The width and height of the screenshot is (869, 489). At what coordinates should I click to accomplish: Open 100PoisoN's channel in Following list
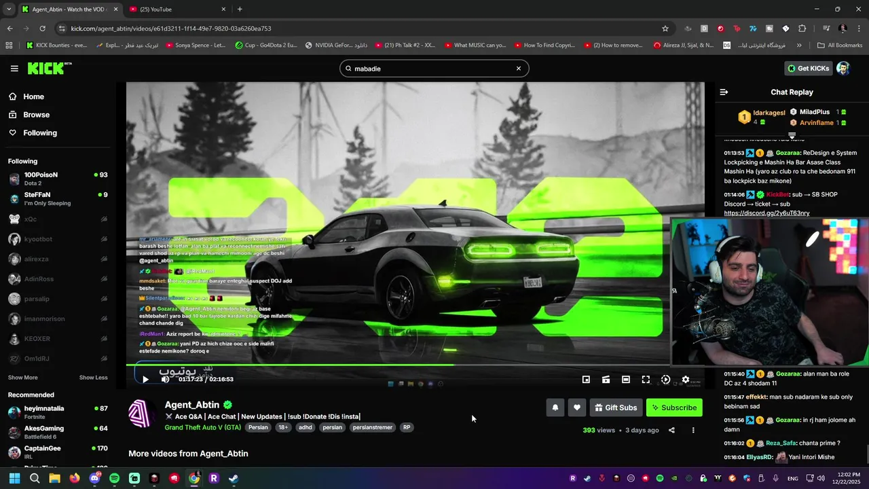[58, 179]
